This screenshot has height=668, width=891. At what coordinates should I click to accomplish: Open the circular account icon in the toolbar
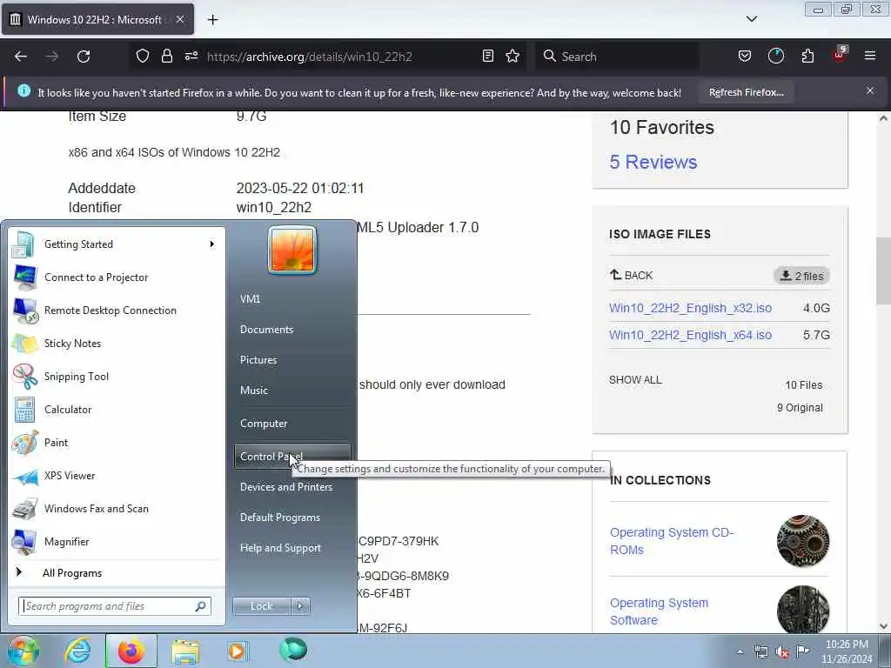click(775, 57)
